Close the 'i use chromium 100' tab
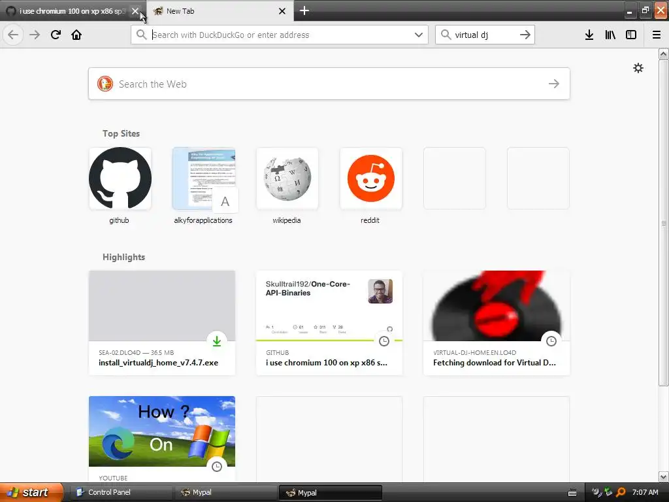669x502 pixels. click(x=135, y=11)
